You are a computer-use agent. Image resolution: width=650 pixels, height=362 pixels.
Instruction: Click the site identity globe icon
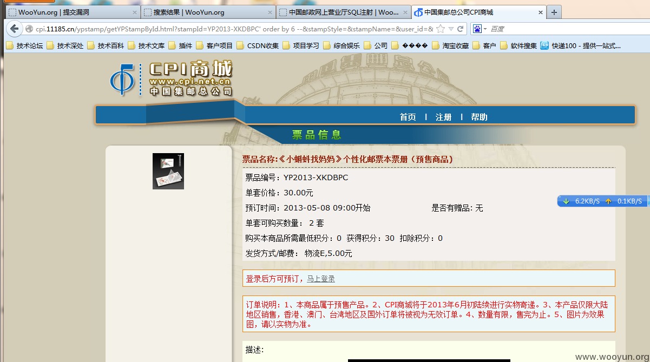pyautogui.click(x=29, y=29)
